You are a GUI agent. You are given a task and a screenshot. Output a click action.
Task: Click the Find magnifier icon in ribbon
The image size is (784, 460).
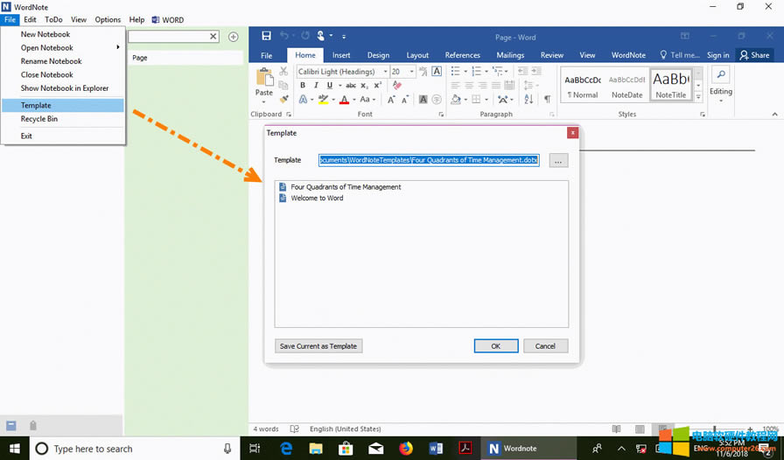(x=720, y=75)
